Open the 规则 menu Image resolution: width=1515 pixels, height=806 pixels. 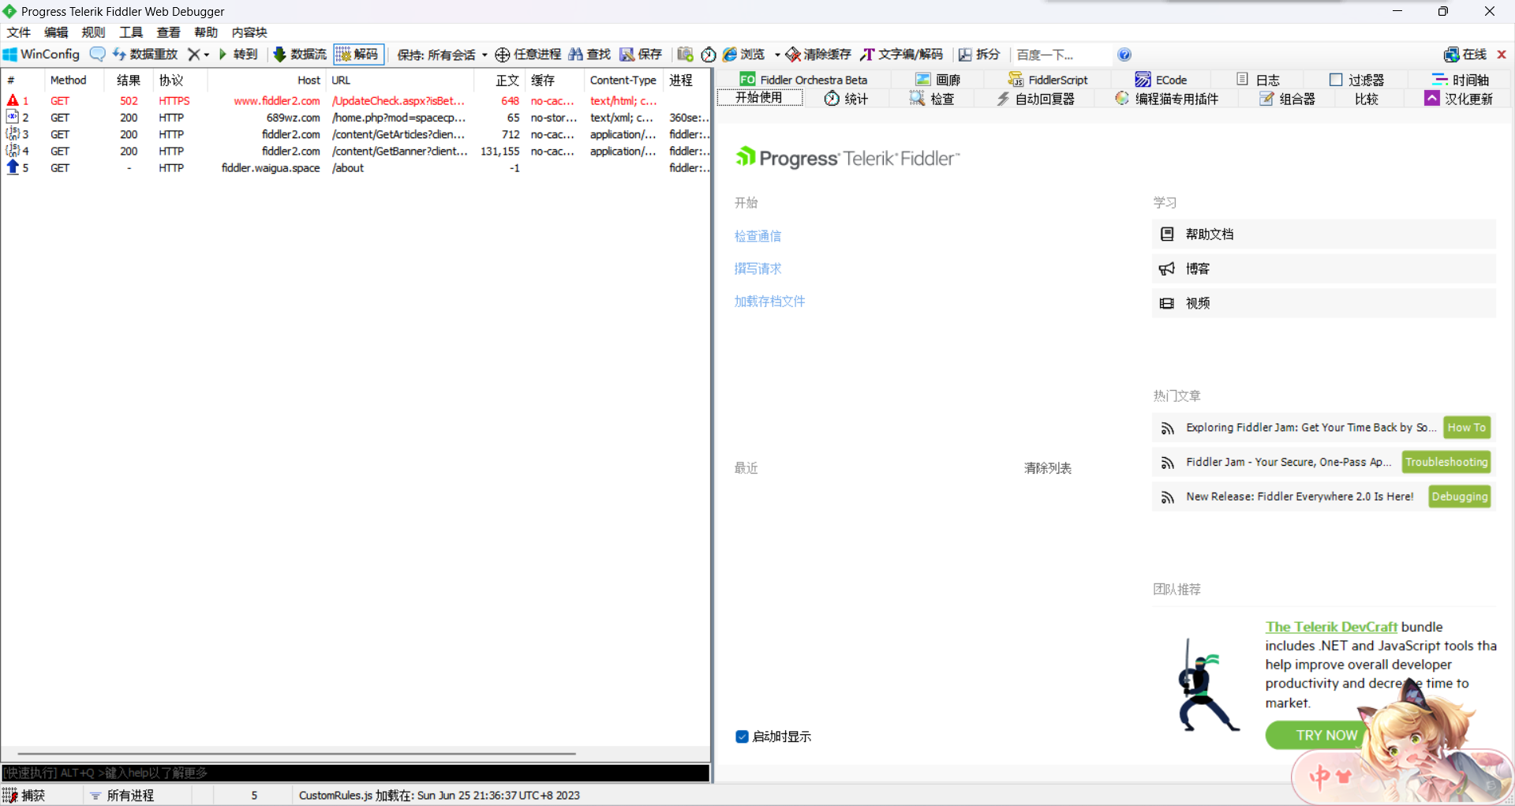(93, 32)
